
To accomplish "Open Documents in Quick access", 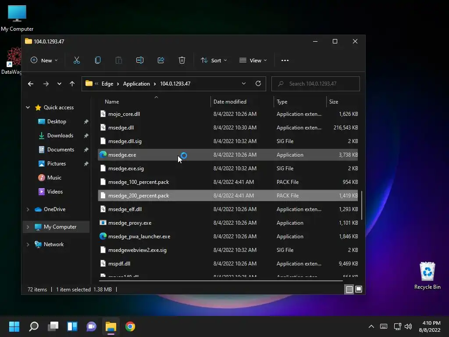I will [x=61, y=150].
